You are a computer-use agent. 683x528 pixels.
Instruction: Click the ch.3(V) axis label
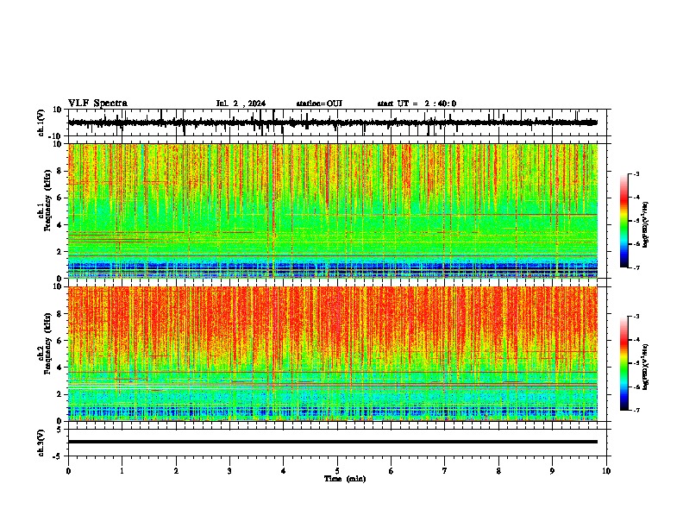41,443
